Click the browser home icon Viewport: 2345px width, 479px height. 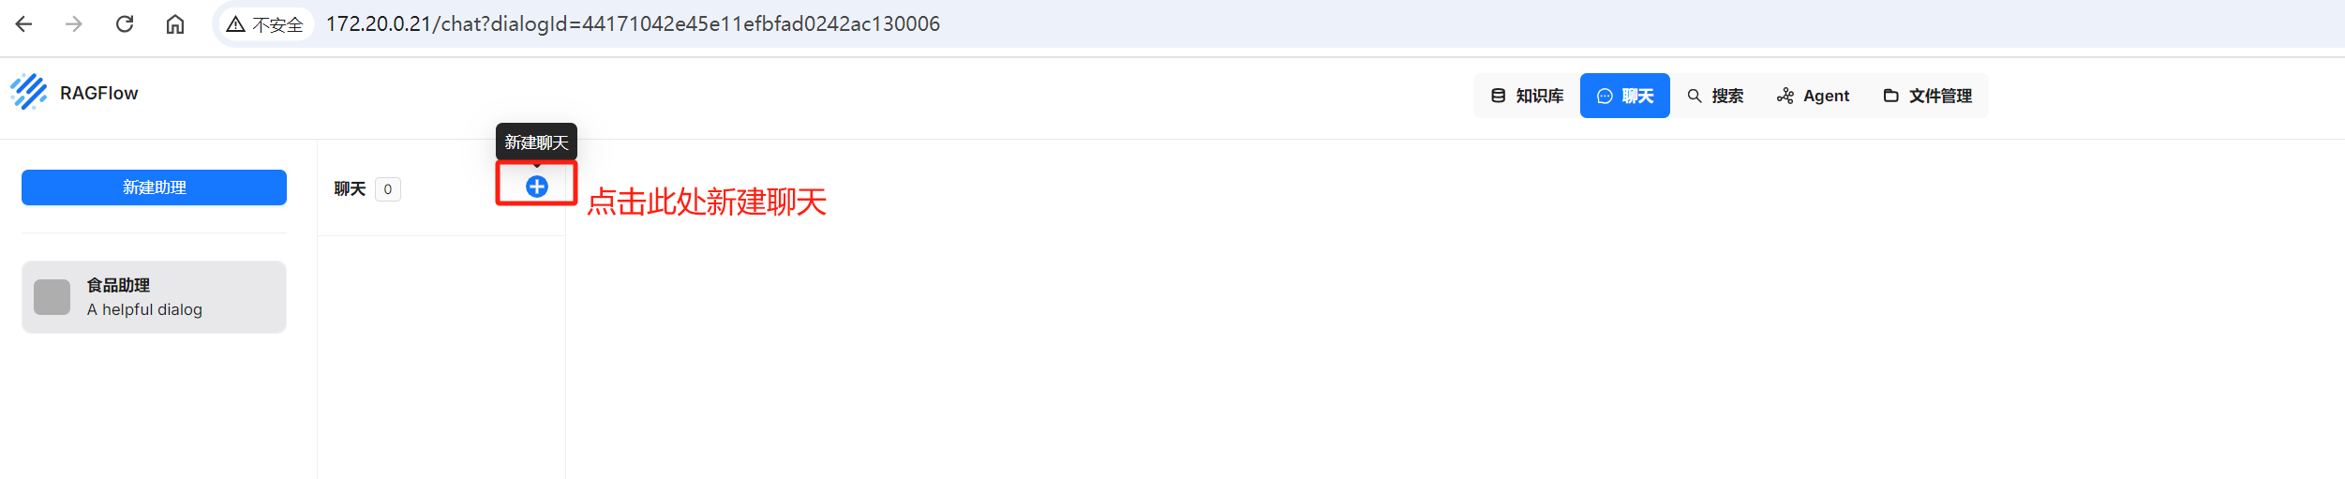click(x=175, y=24)
